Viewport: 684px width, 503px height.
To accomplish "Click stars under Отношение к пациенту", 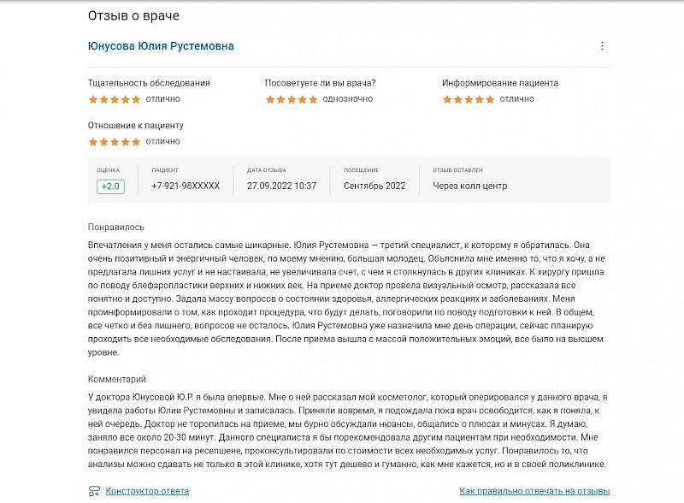I will (115, 142).
